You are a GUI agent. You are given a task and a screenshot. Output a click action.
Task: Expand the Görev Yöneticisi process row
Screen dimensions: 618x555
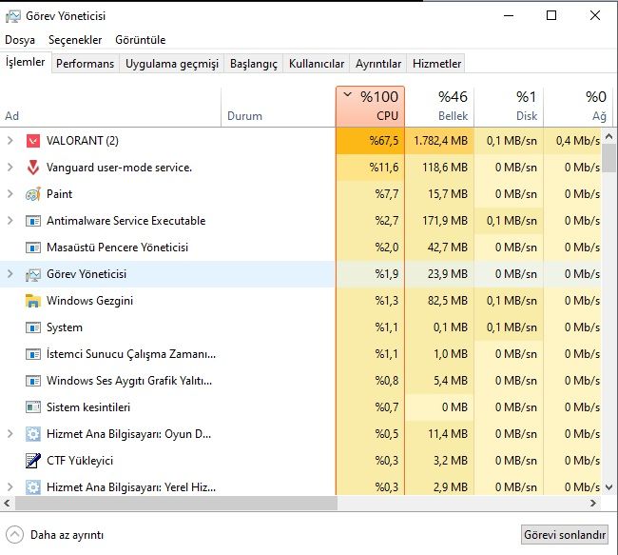(10, 274)
